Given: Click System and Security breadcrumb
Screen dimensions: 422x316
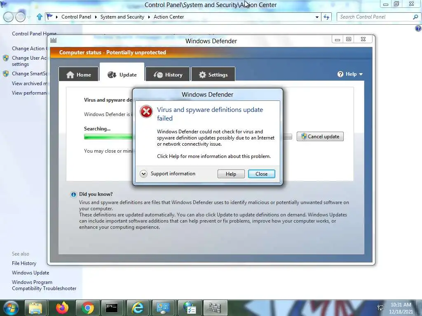Looking at the screenshot, I should click(122, 16).
